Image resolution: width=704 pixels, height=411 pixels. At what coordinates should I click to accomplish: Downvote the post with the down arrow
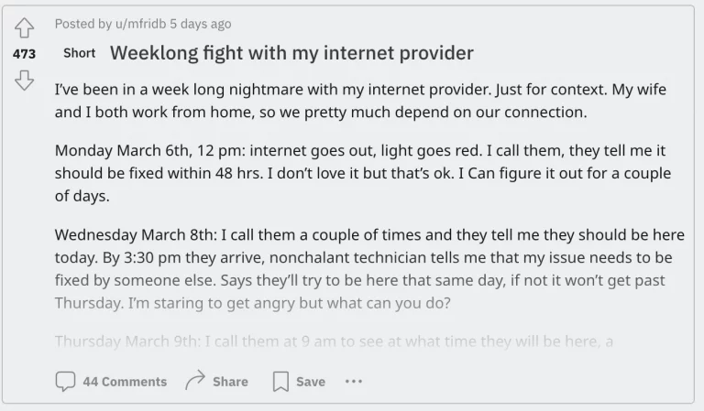24,81
